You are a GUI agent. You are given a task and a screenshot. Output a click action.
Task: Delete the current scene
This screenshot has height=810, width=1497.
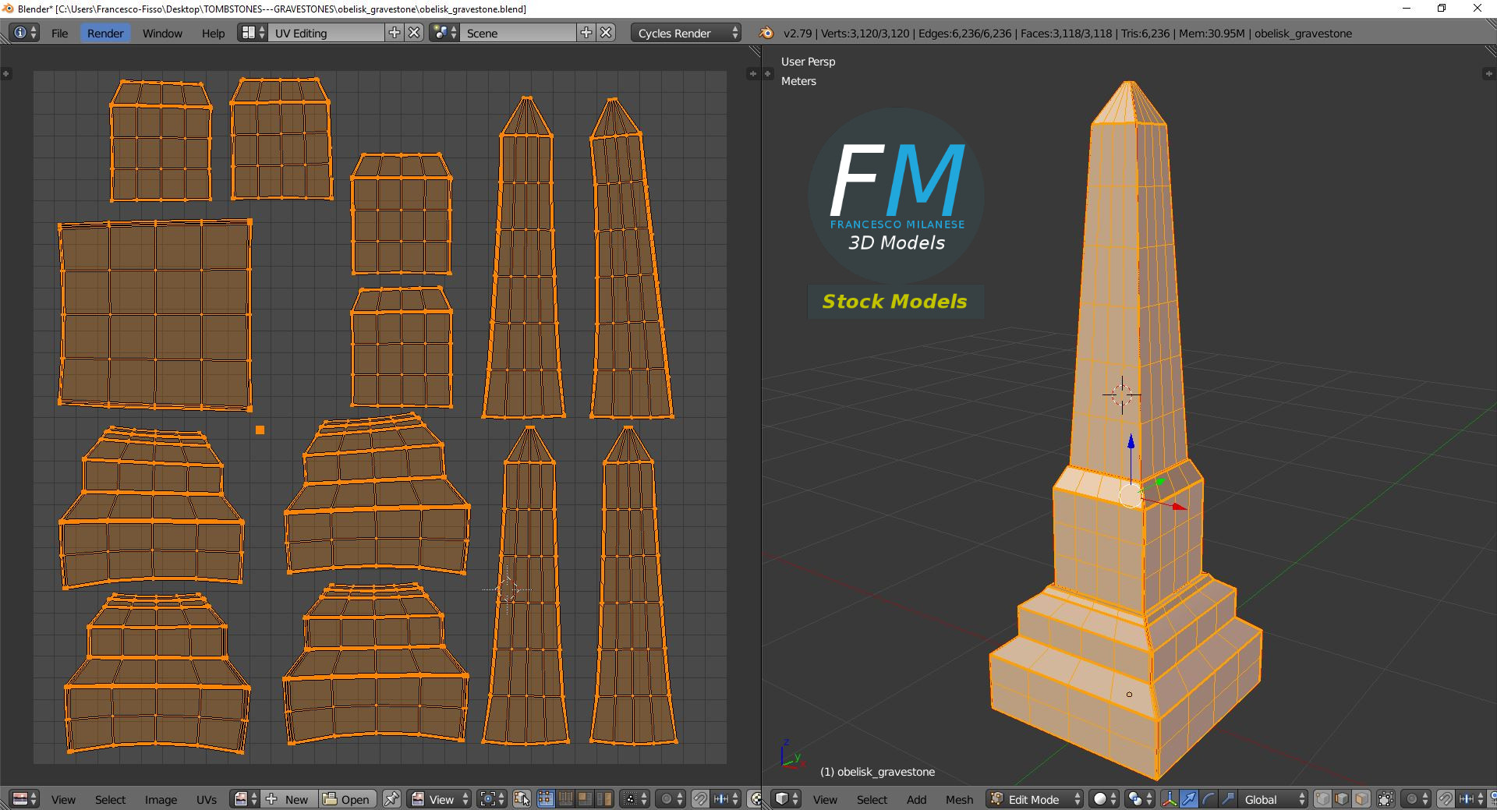point(607,33)
